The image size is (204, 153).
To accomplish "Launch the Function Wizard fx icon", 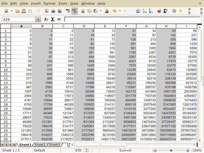I will click(46, 19).
